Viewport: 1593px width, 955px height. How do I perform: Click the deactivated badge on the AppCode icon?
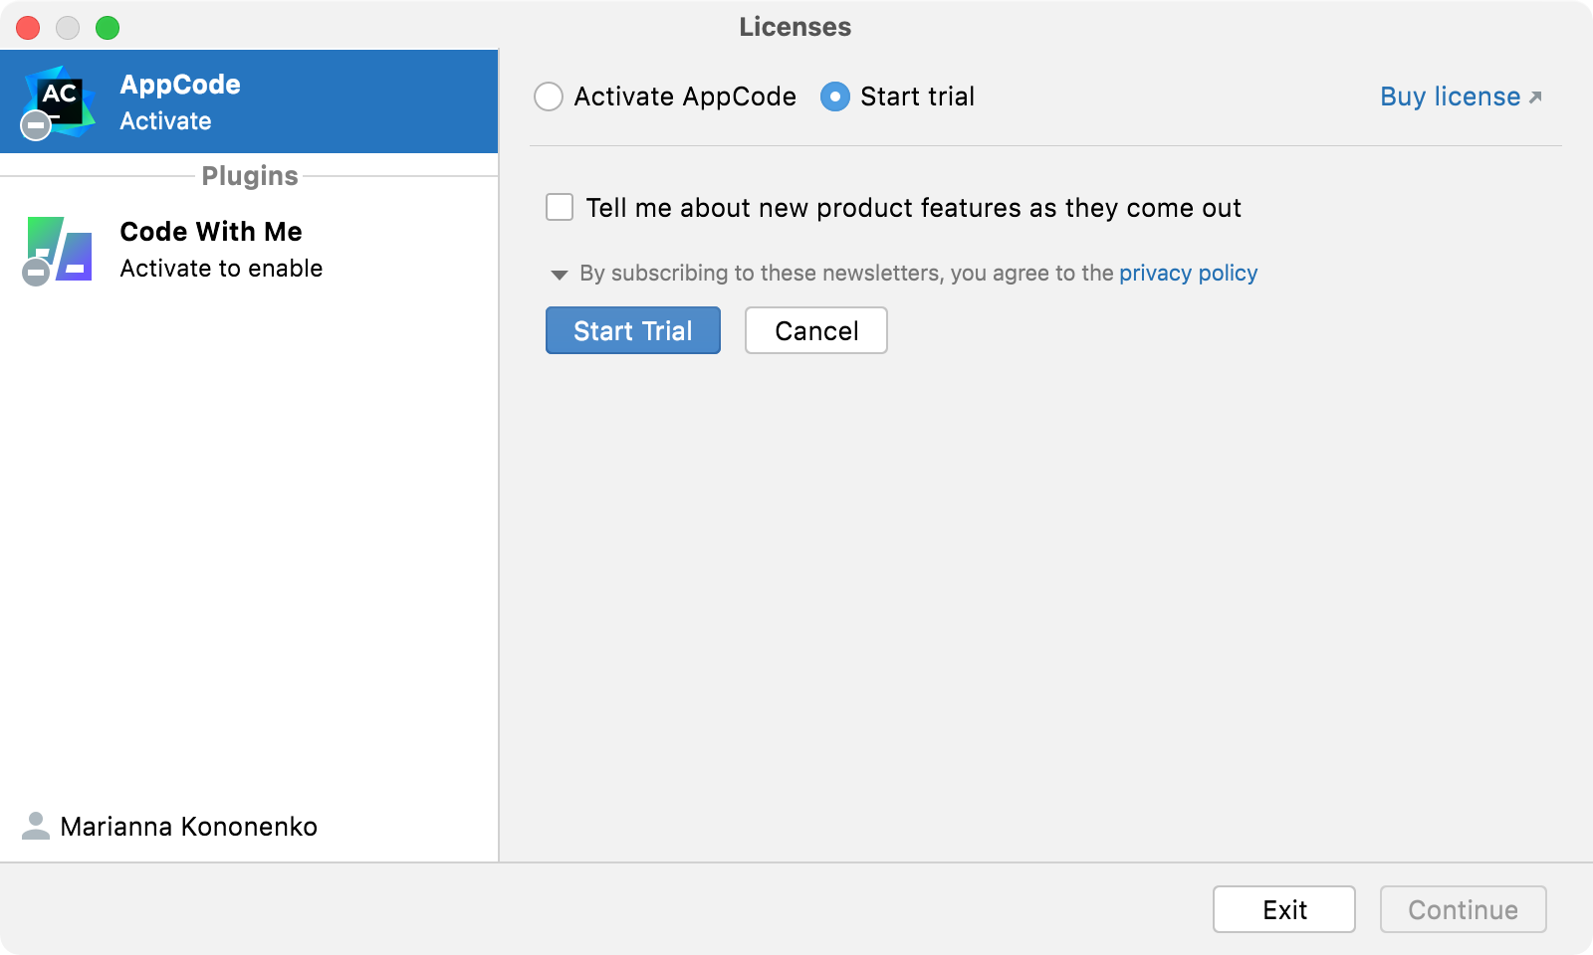[x=35, y=125]
